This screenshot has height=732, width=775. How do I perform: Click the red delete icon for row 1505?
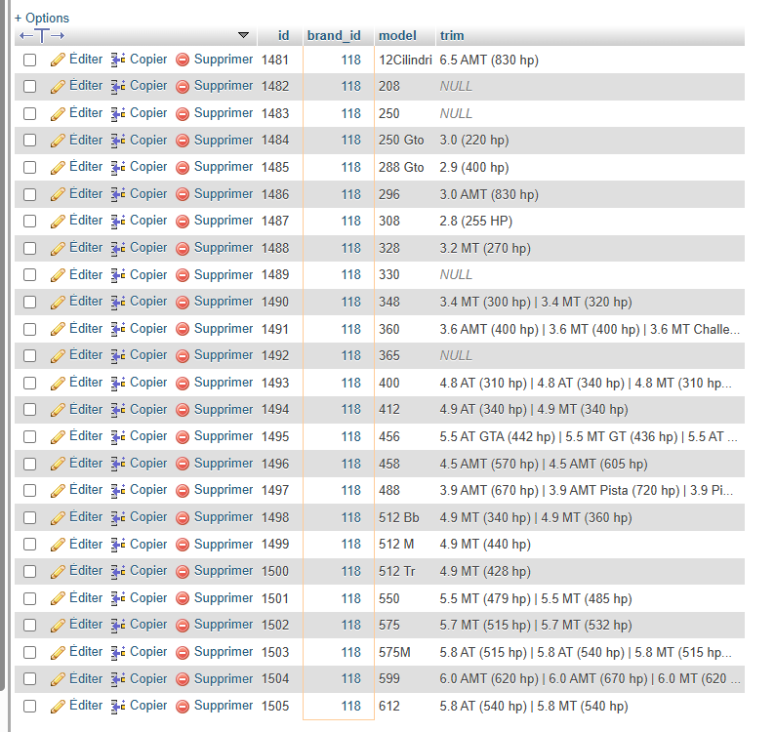[x=183, y=706]
